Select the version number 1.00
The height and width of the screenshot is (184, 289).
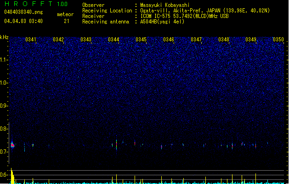coord(62,4)
